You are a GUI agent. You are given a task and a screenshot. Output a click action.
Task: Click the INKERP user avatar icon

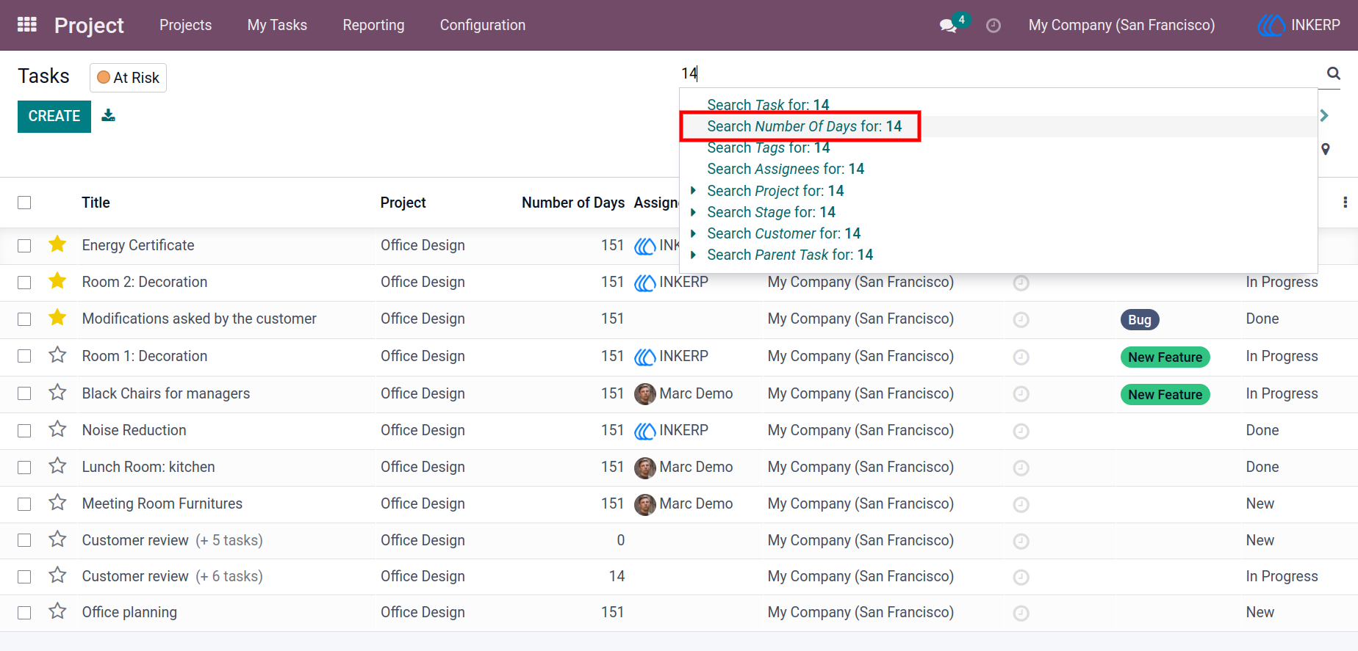pyautogui.click(x=1271, y=25)
